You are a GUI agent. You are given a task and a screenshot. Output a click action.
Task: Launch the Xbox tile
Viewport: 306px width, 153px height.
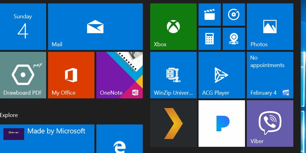click(173, 27)
